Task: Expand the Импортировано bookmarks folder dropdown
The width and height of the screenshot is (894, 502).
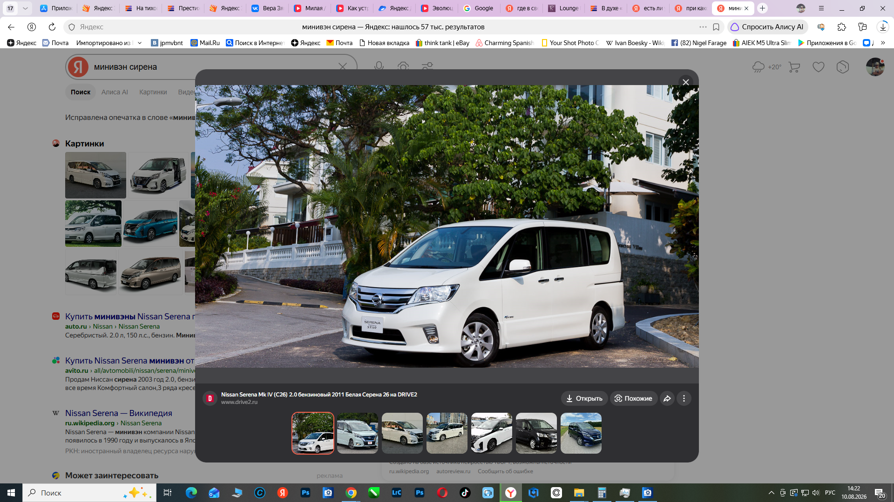Action: coord(140,43)
